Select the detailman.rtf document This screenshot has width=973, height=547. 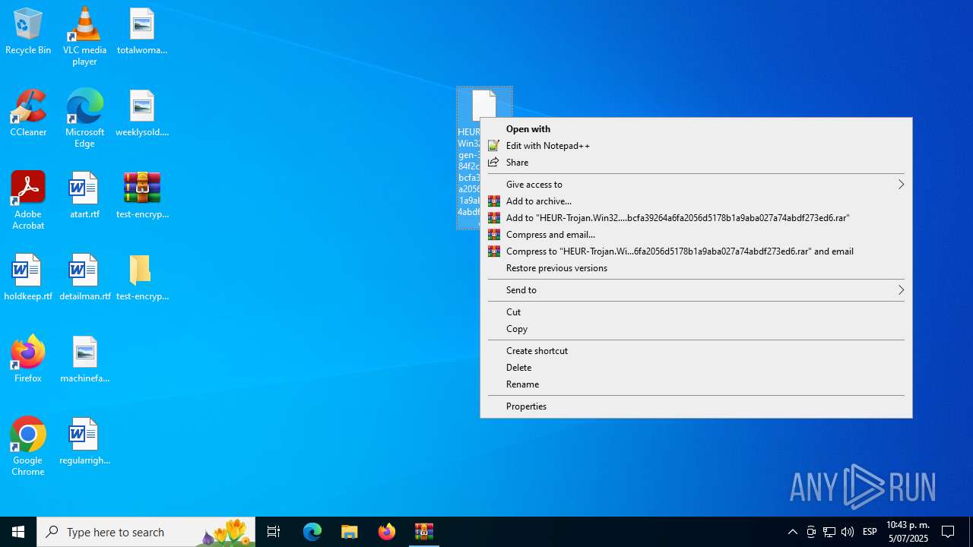tap(84, 277)
